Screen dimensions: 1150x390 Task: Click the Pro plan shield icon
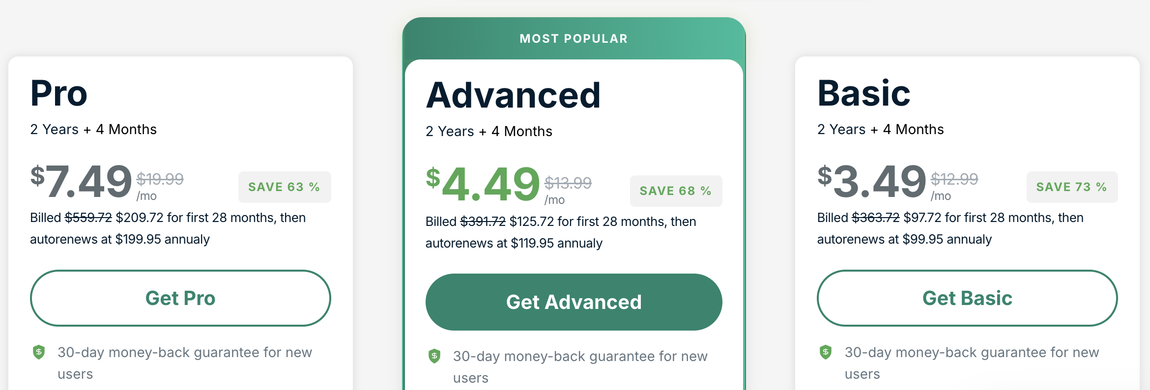pos(39,352)
